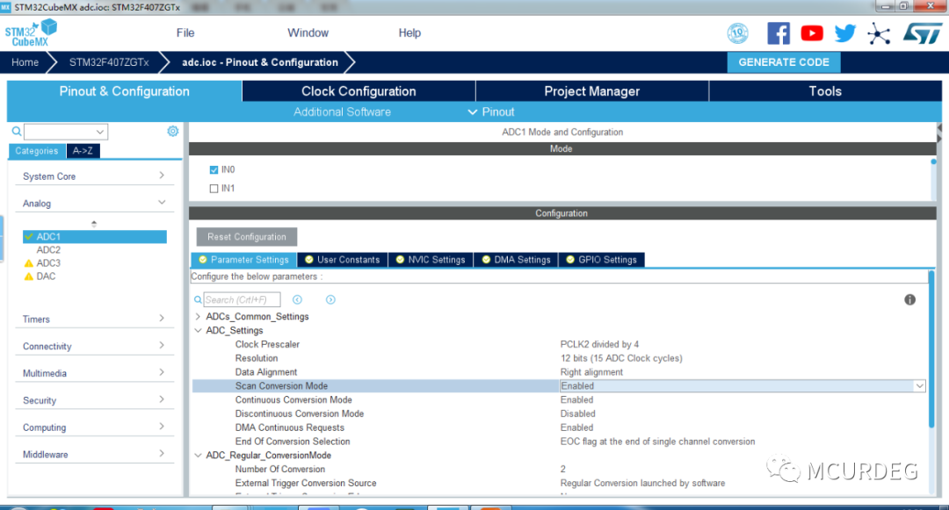Screen dimensions: 949x510
Task: Click the ST logo icon
Action: pos(923,33)
